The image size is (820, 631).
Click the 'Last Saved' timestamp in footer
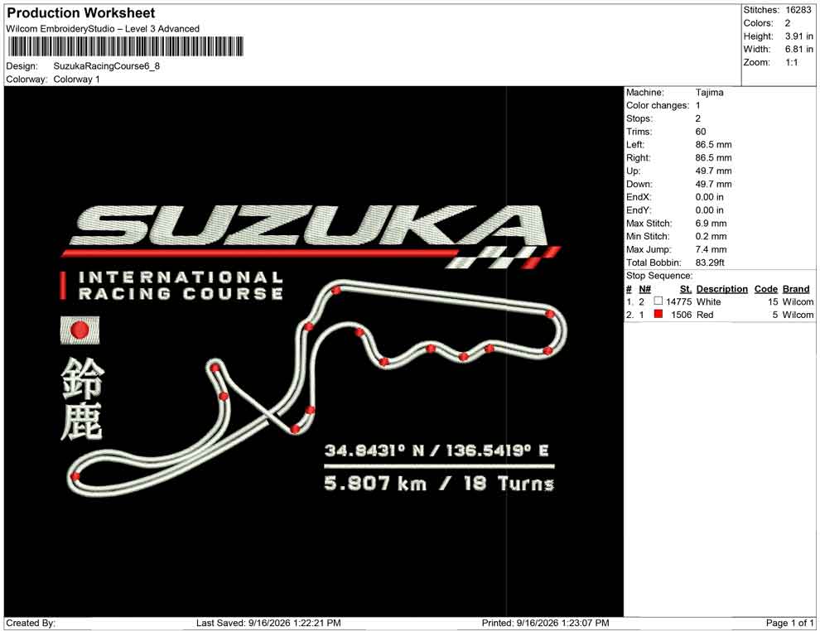pos(268,623)
